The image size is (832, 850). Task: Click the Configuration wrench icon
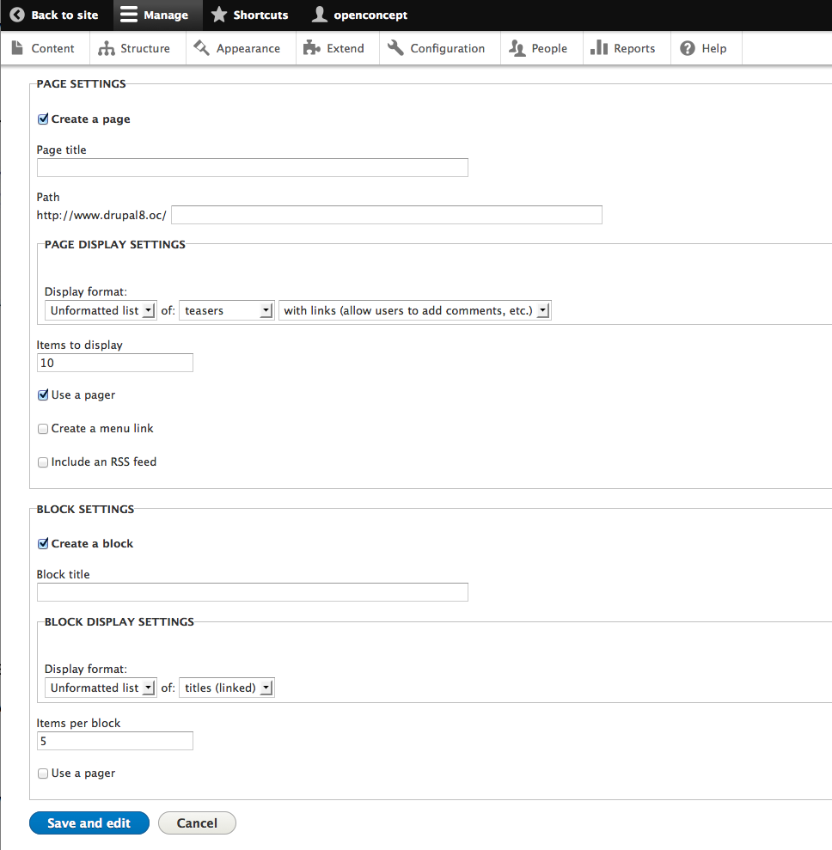395,48
